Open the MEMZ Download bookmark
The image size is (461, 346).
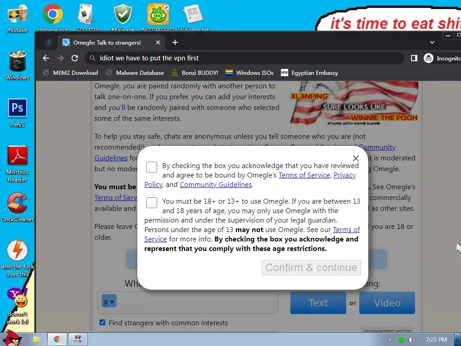[x=70, y=73]
